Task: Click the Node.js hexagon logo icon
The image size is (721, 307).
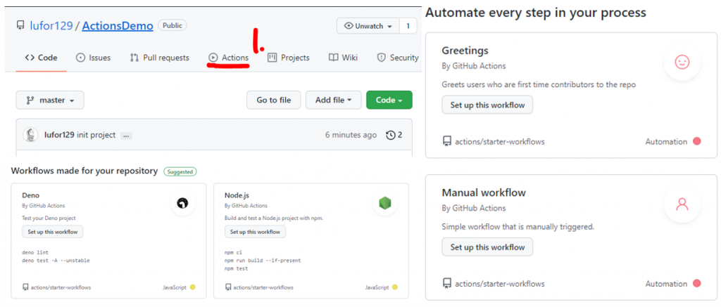Action: pos(385,203)
